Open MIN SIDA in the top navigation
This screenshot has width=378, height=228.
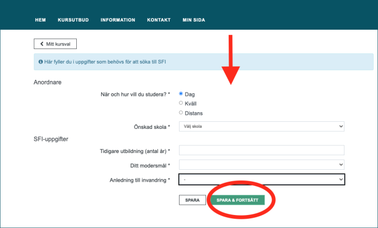tap(194, 20)
